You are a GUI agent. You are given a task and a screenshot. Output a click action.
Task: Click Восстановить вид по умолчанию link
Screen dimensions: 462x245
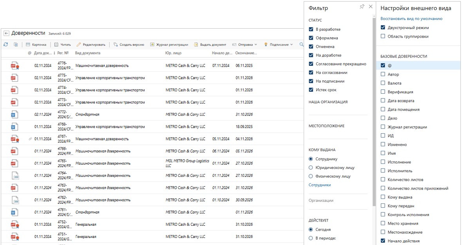[411, 18]
